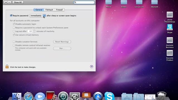Open minimized window thumbnail in Dock
This screenshot has width=178, height=100.
[150, 97]
